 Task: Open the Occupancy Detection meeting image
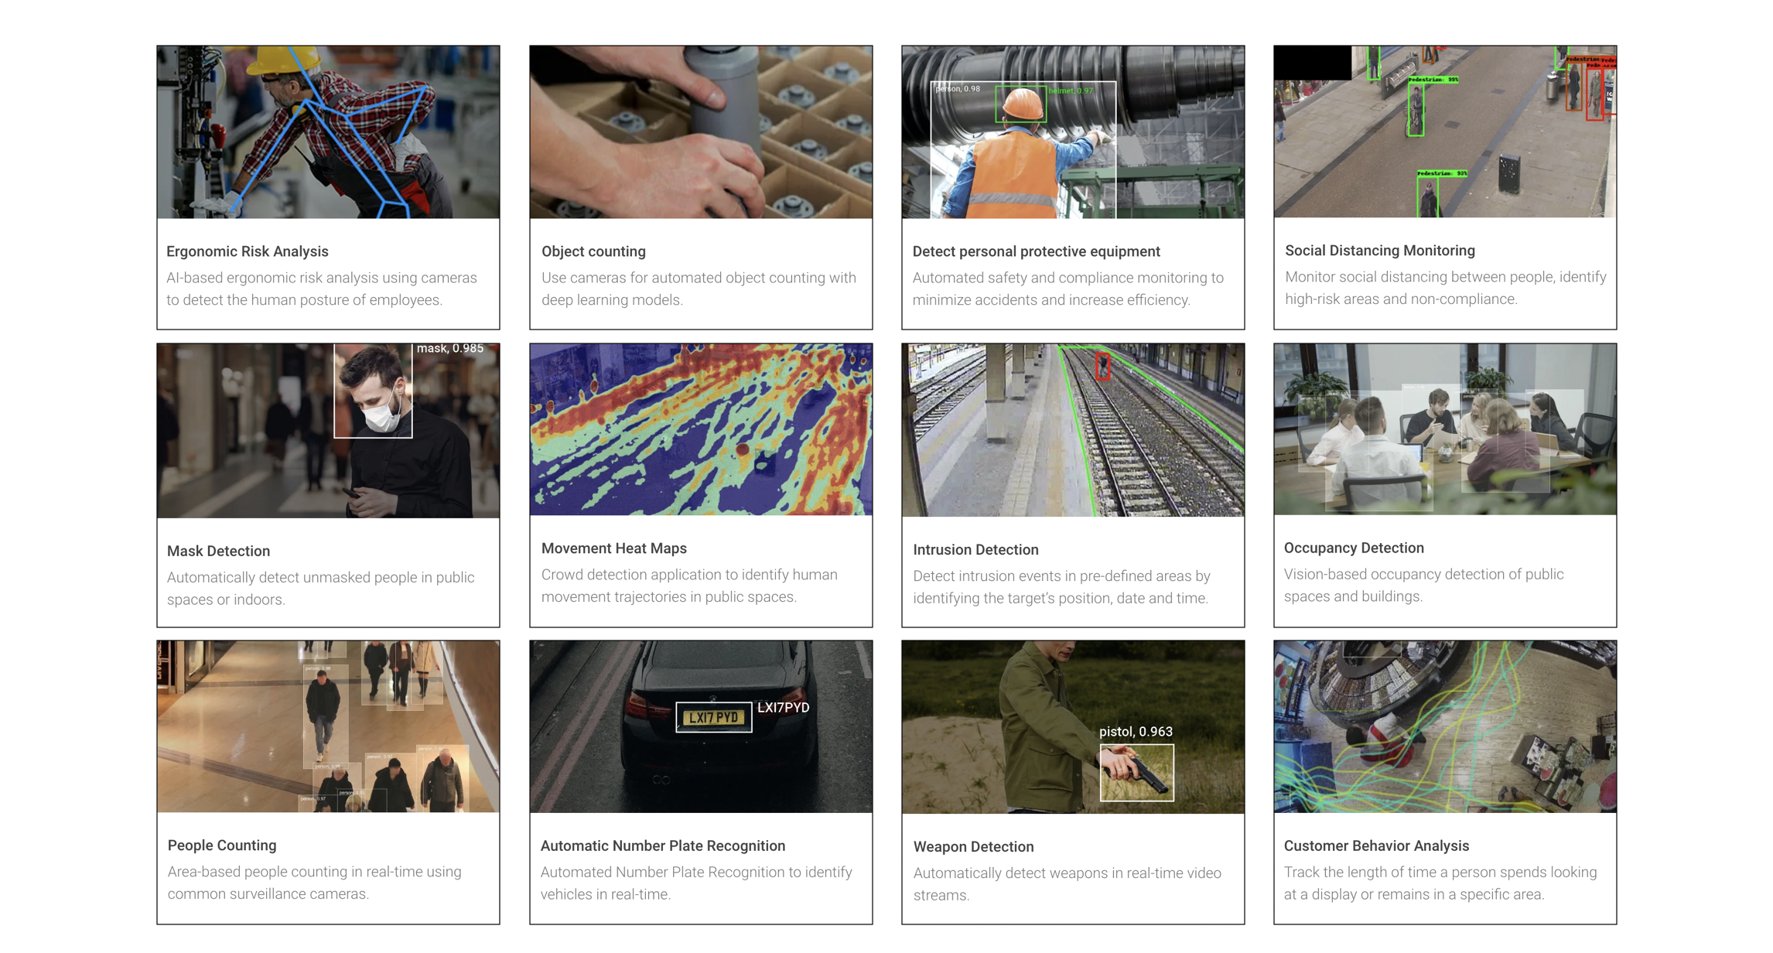pyautogui.click(x=1445, y=429)
